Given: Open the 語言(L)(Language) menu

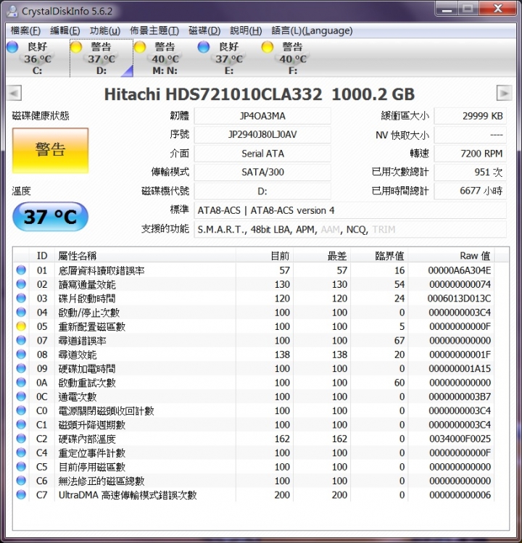Looking at the screenshot, I should point(312,31).
